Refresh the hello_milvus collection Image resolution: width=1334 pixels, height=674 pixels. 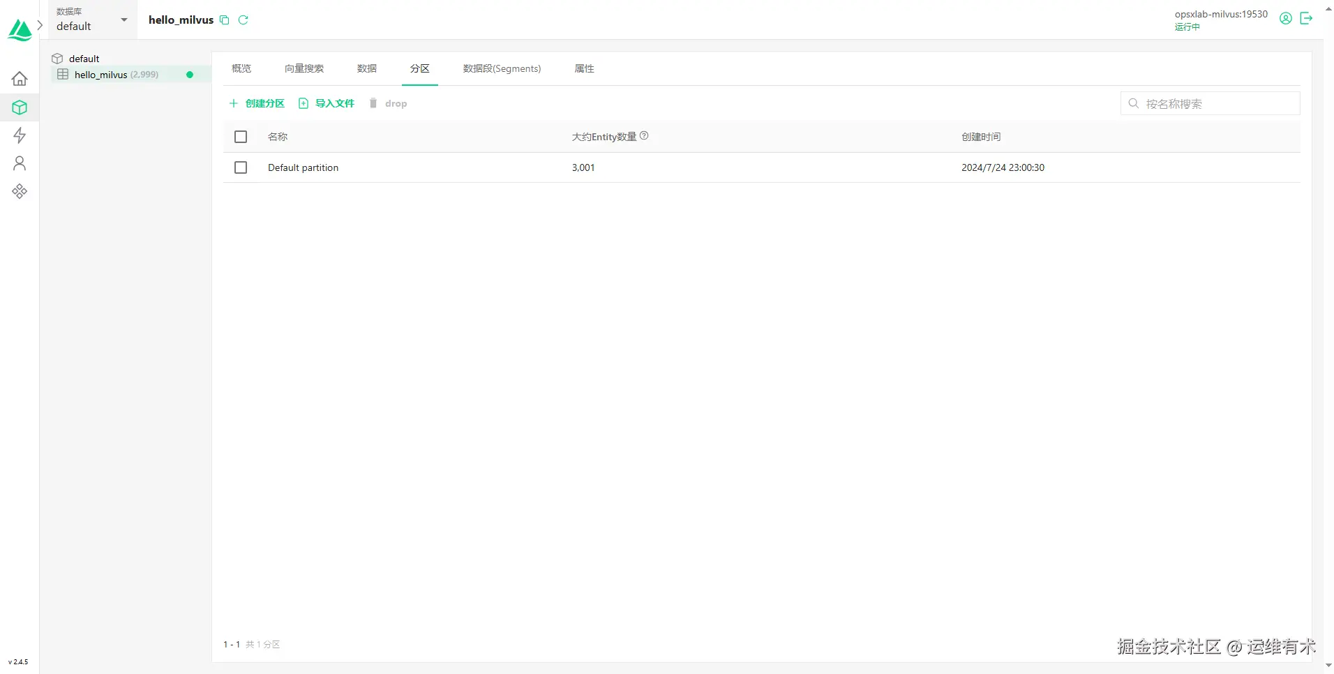[243, 20]
